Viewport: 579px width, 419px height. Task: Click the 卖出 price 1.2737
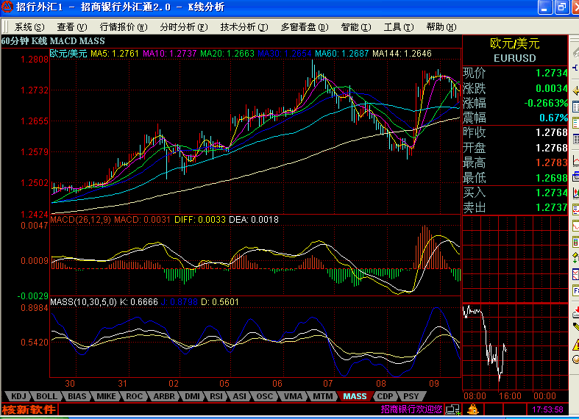tap(551, 207)
